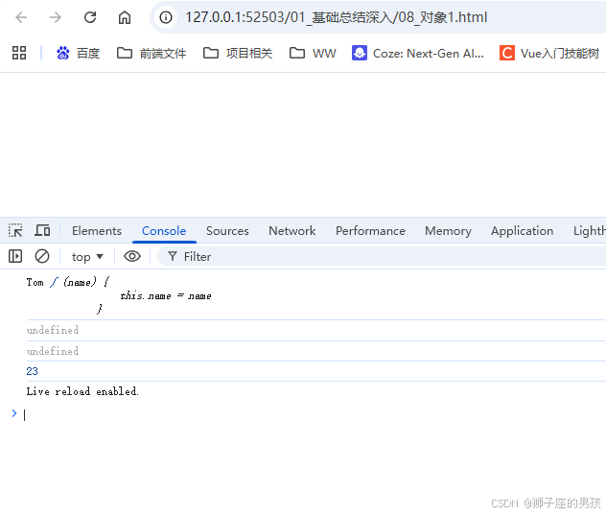
Task: Click the first undefined console entry
Action: (53, 330)
